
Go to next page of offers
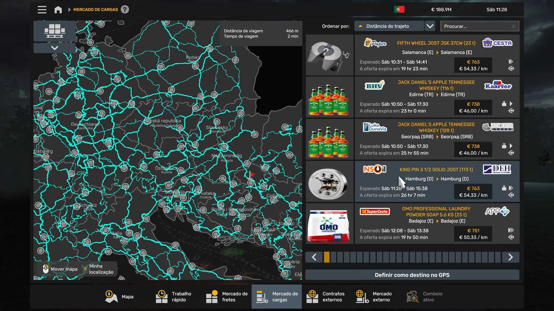[x=510, y=257]
